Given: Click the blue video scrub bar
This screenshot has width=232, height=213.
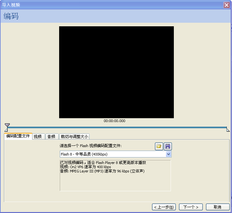Looking at the screenshot, I should tap(117, 127).
